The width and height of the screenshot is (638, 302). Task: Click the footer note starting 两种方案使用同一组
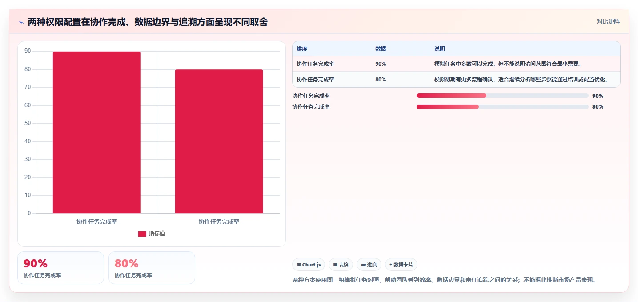pos(444,280)
